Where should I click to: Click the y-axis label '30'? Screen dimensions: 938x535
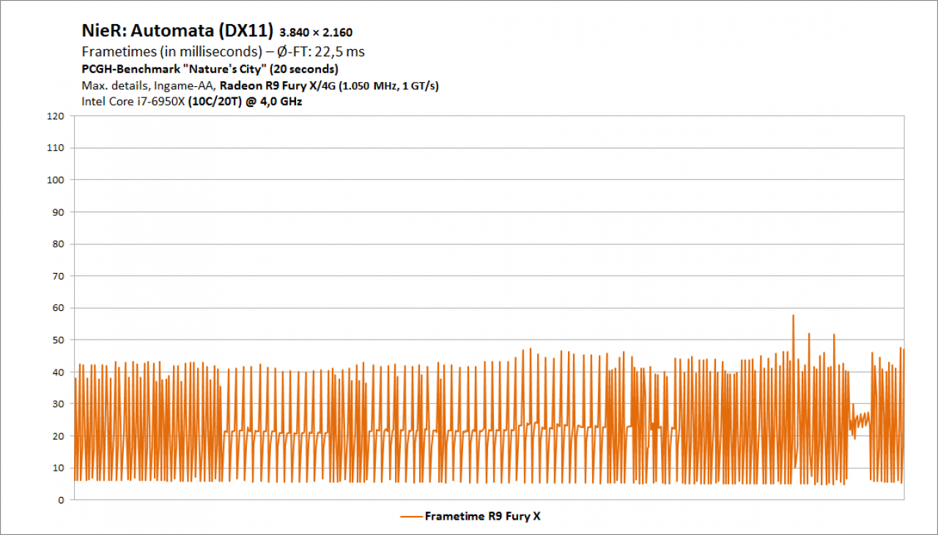[x=59, y=404]
